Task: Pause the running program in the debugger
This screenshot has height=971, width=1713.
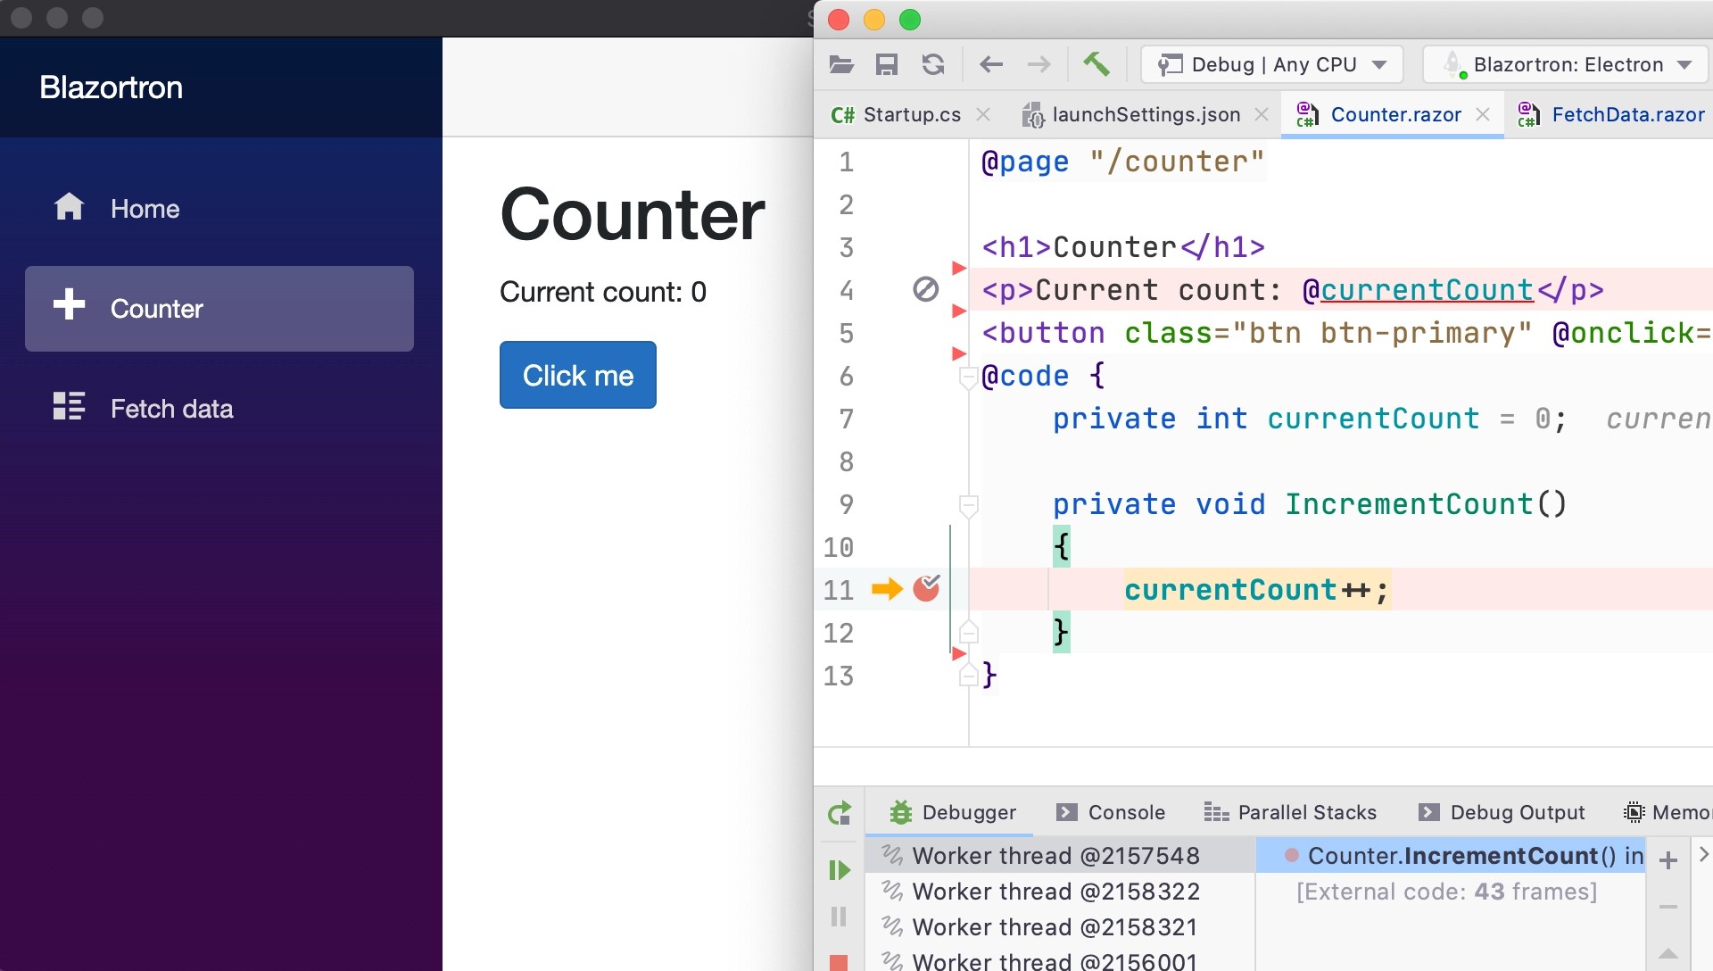Action: tap(840, 917)
